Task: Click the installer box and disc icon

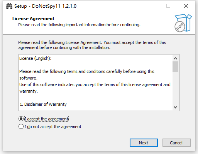Action: point(183,23)
